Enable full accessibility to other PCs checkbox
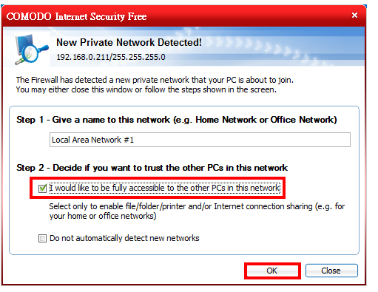Screen dimensions: 378x292 point(42,189)
